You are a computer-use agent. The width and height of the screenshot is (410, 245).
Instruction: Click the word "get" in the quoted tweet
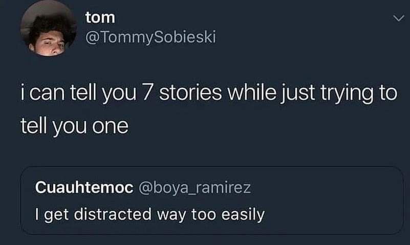point(59,215)
